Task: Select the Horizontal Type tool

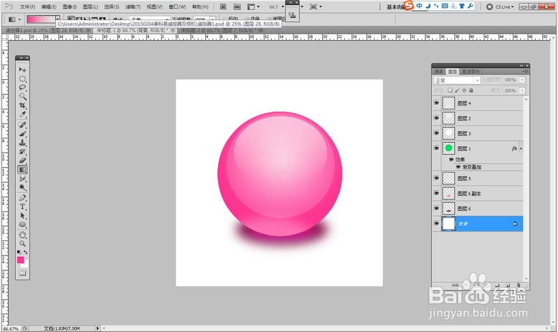Action: [23, 206]
